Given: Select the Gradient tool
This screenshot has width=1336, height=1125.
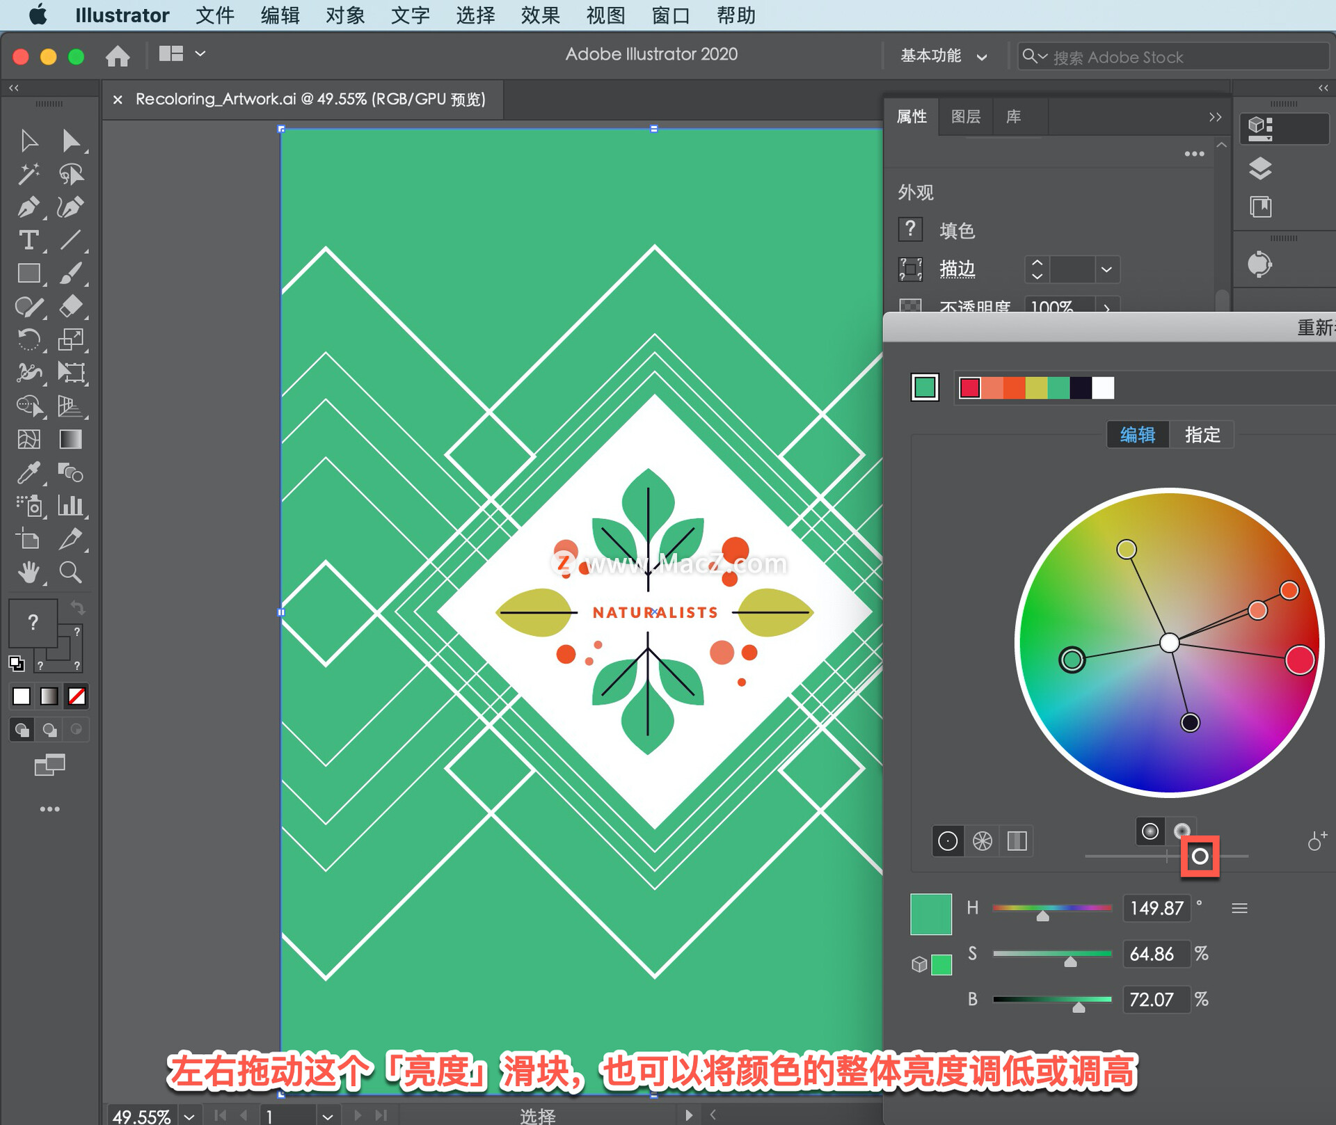Looking at the screenshot, I should point(70,440).
